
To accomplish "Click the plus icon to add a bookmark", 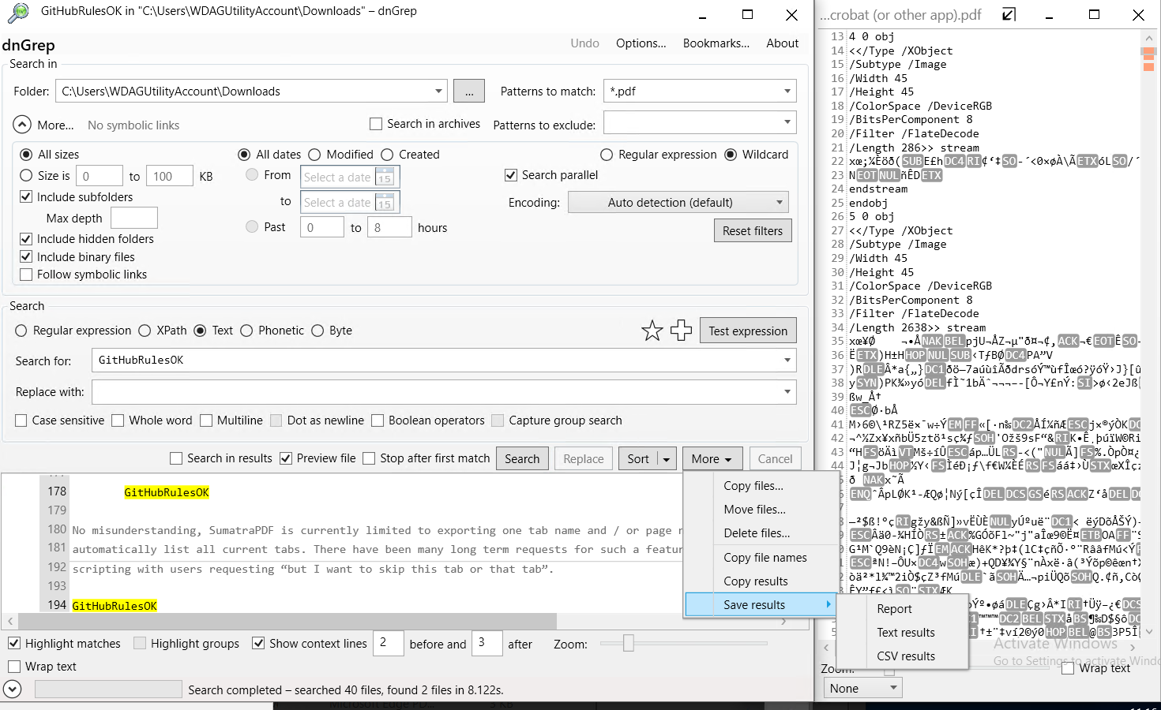I will 680,330.
